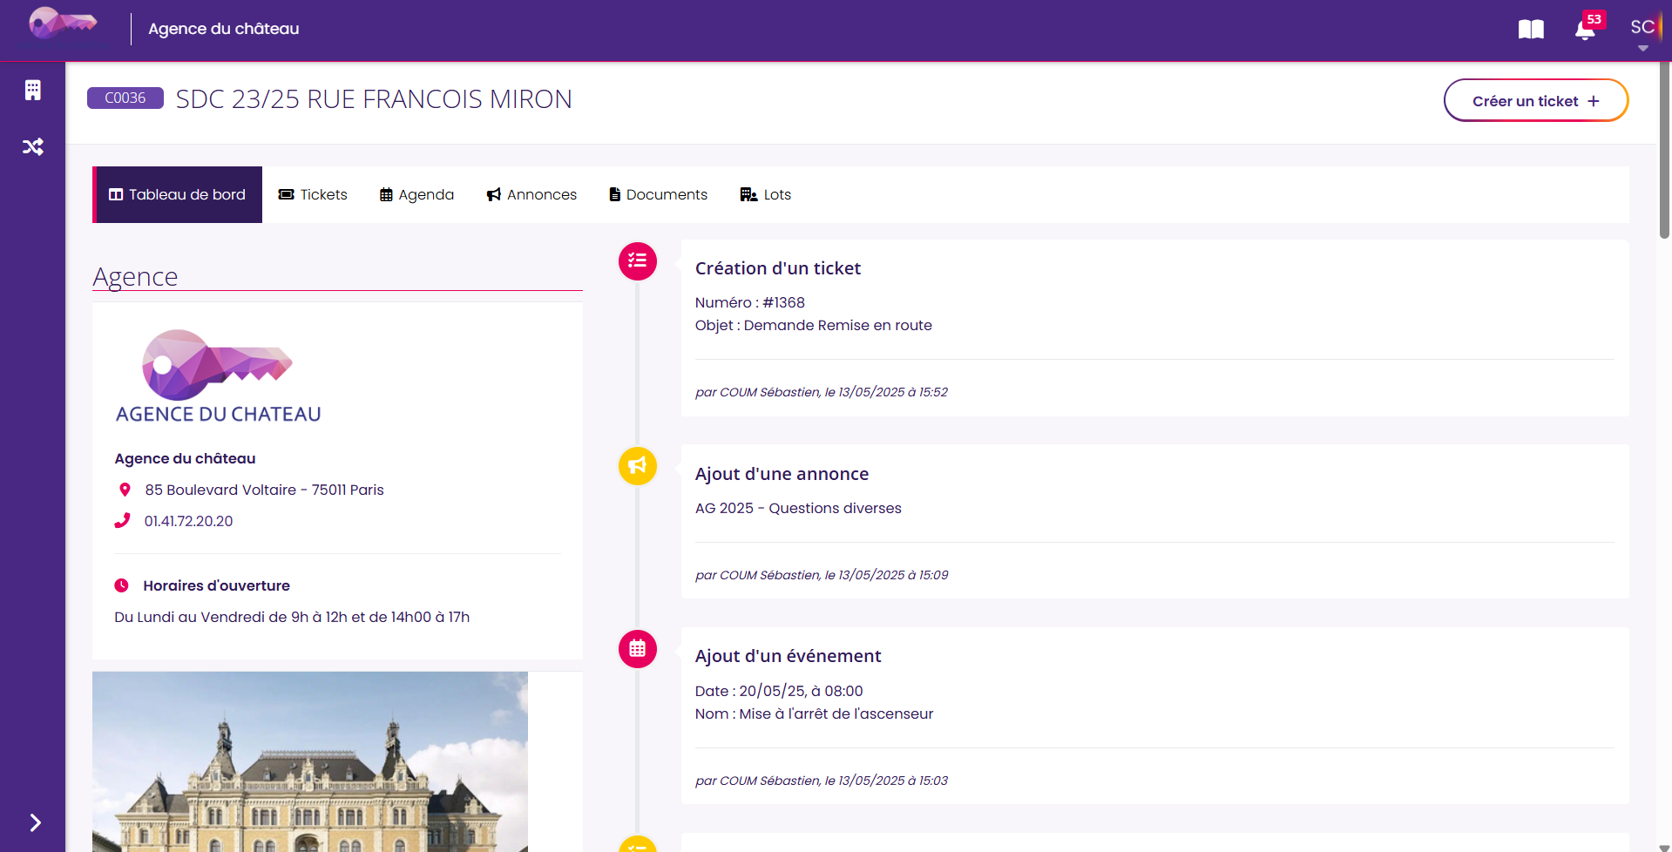Click the Créer un ticket button
This screenshot has width=1672, height=852.
(x=1536, y=101)
